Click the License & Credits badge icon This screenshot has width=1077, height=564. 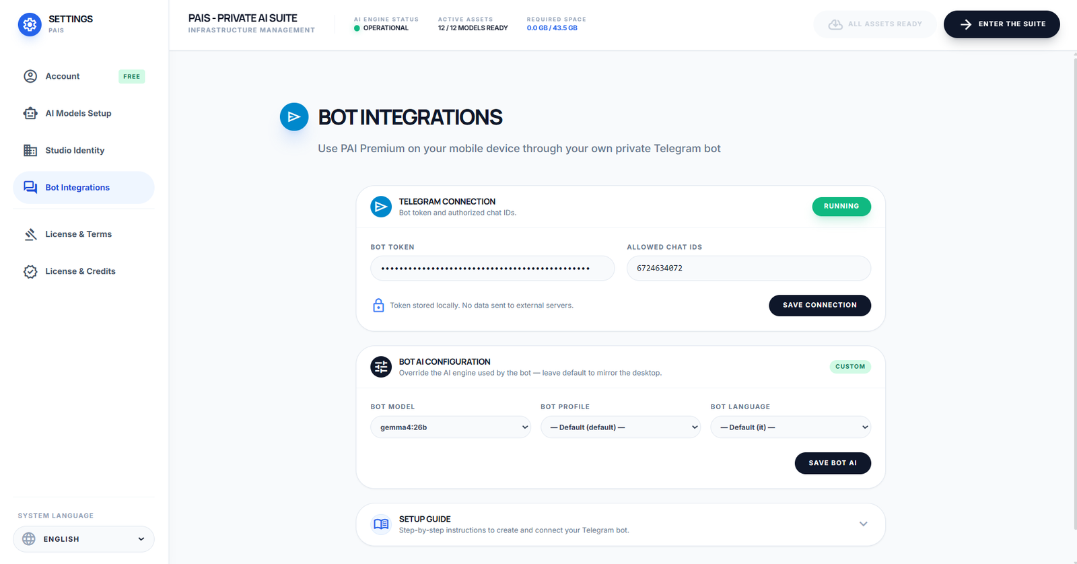pyautogui.click(x=30, y=271)
